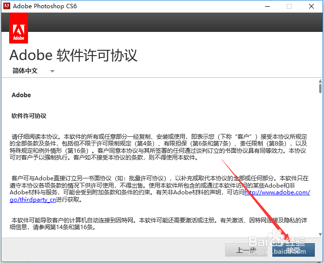This screenshot has width=324, height=263.
Task: Click the bold '软件许可协议' subheading
Action: (29, 116)
